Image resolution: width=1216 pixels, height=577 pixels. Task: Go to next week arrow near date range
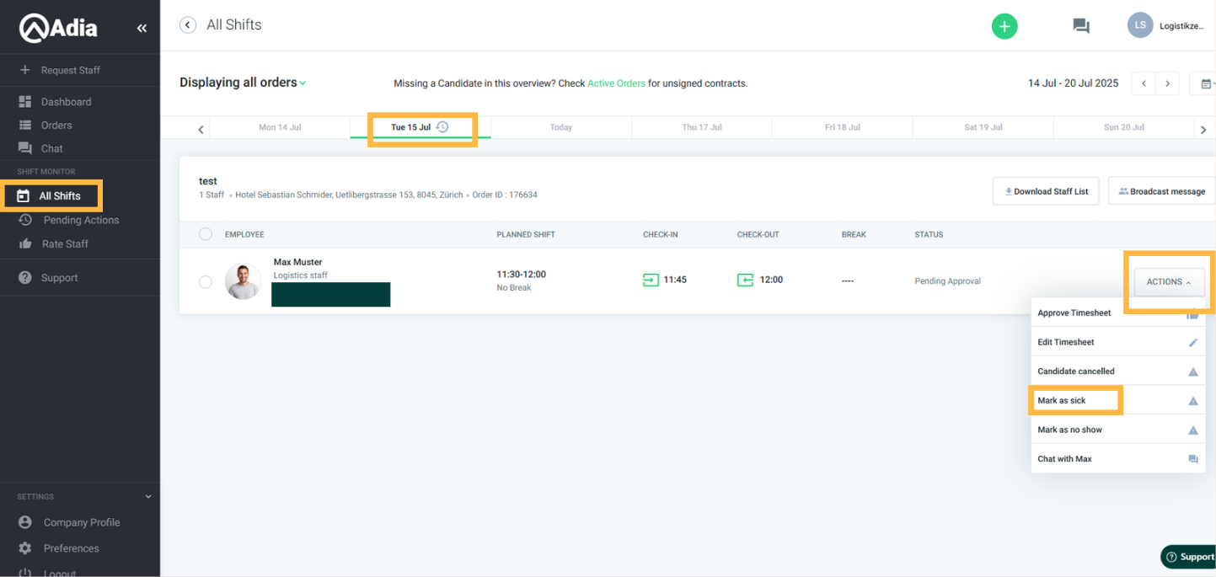click(1167, 83)
